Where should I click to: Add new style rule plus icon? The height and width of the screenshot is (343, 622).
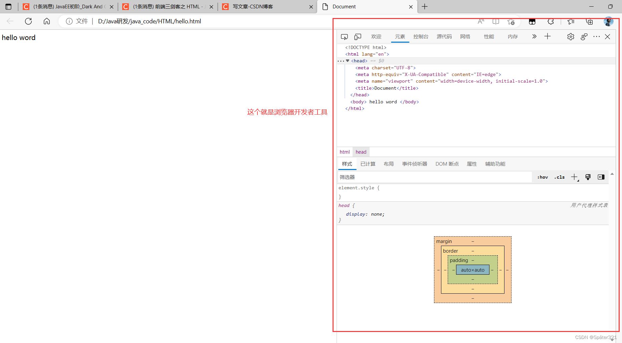574,177
